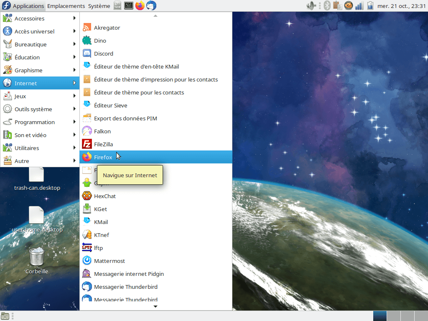The height and width of the screenshot is (321, 428).
Task: Click the Firefox launcher in top panel
Action: 140,5
